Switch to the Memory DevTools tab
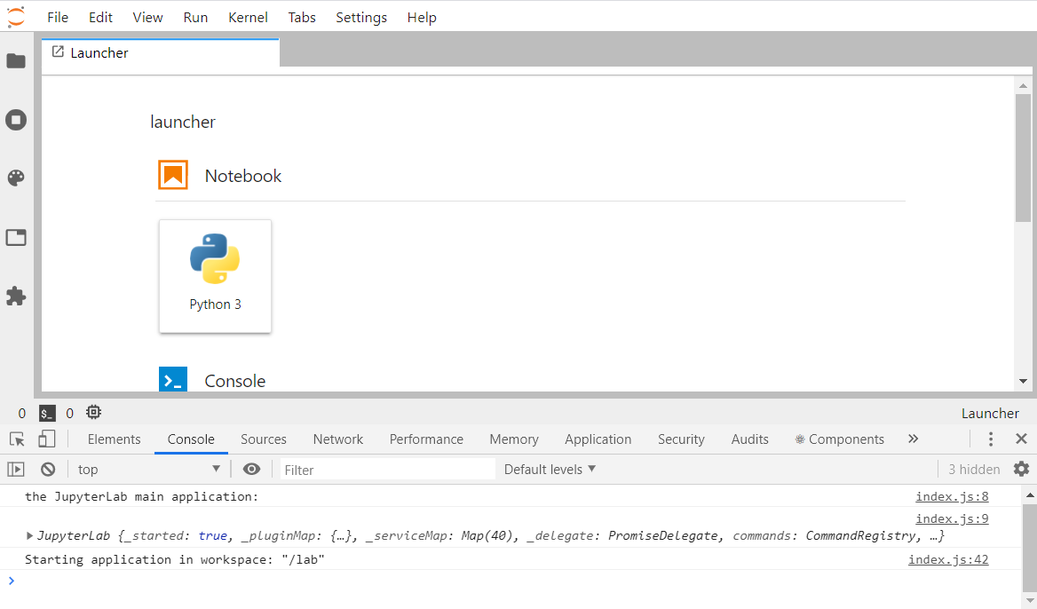This screenshot has width=1037, height=609. (x=514, y=439)
